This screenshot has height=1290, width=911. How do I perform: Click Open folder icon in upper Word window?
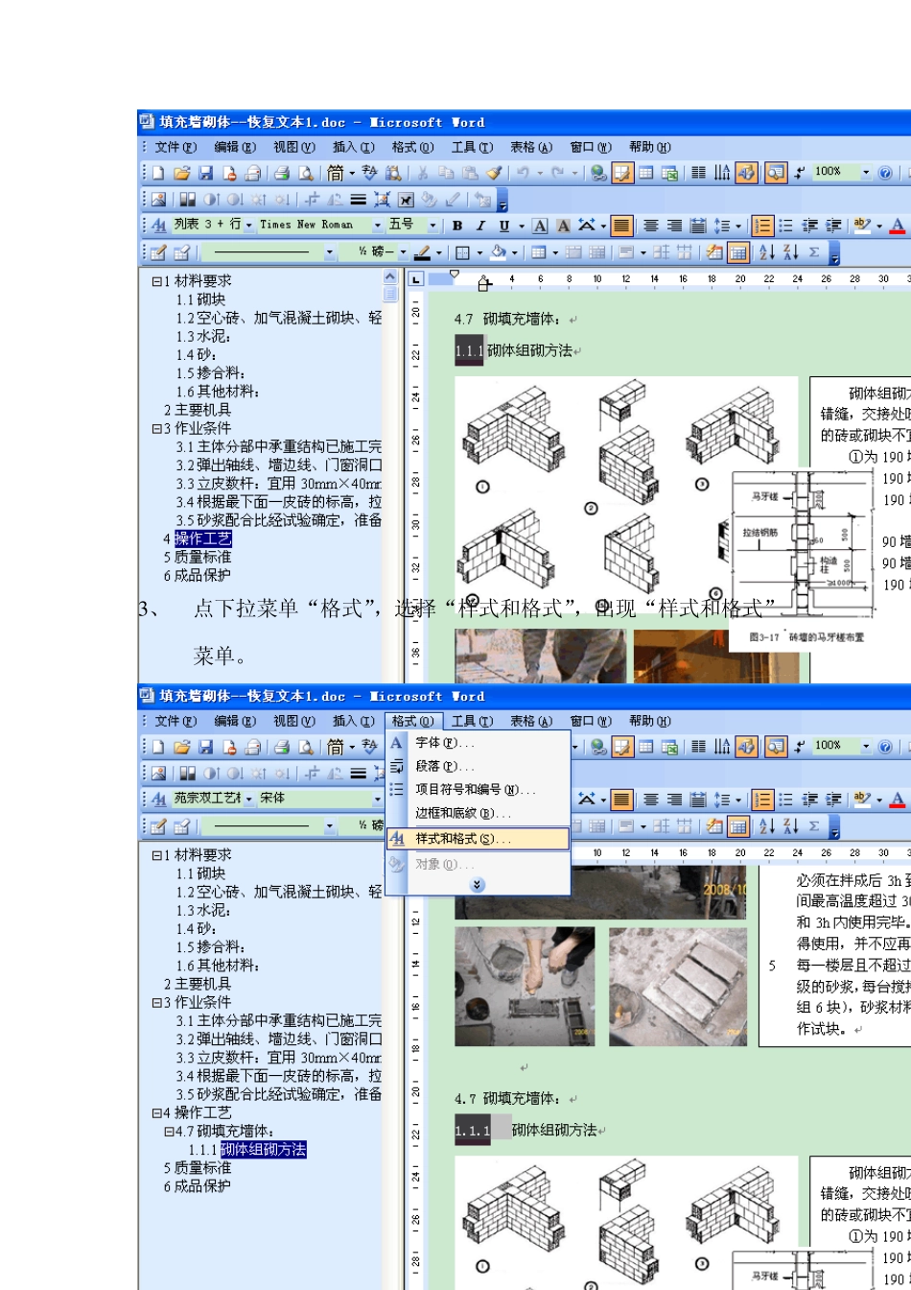(182, 174)
